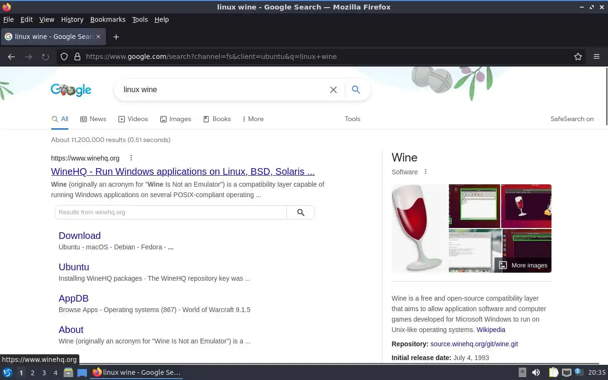Switch to Videos results tab
This screenshot has width=608, height=380.
coord(133,119)
